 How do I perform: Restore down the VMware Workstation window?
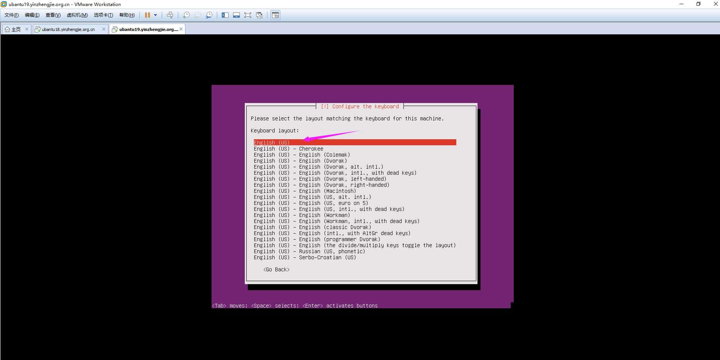click(x=698, y=4)
